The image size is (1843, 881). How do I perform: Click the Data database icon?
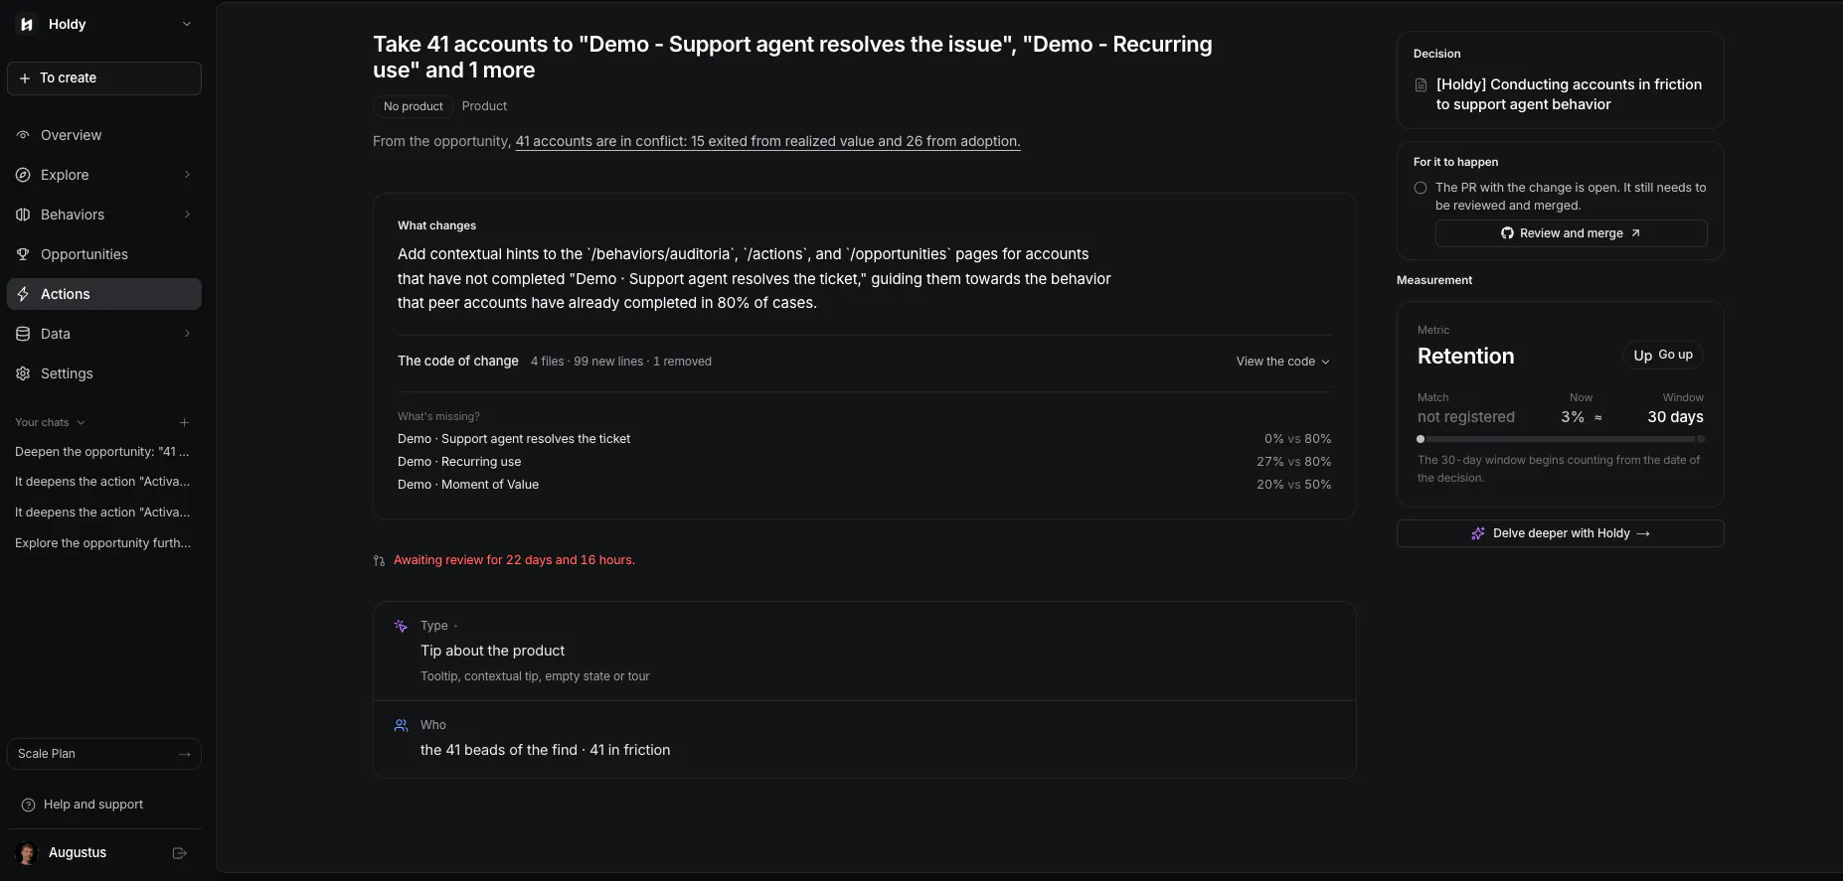tap(23, 334)
